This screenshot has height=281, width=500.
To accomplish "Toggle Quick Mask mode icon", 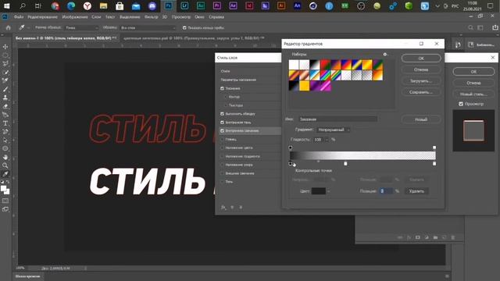I will click(5, 201).
